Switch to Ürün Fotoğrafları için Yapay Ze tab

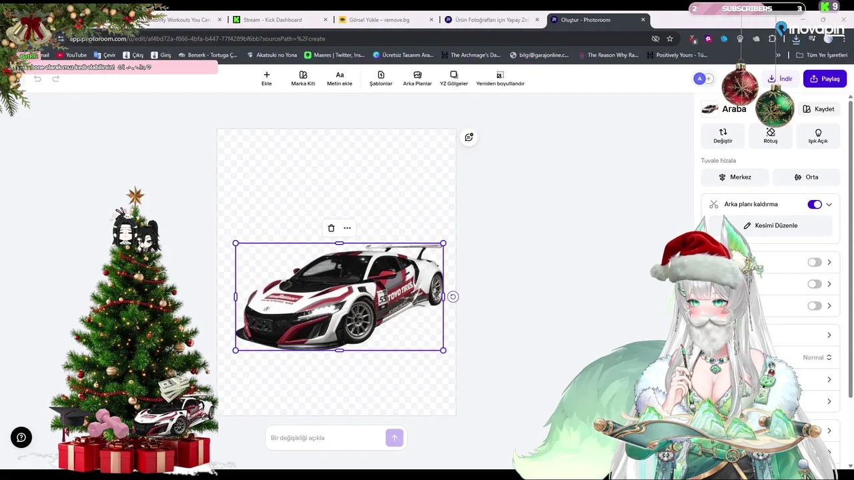click(491, 20)
